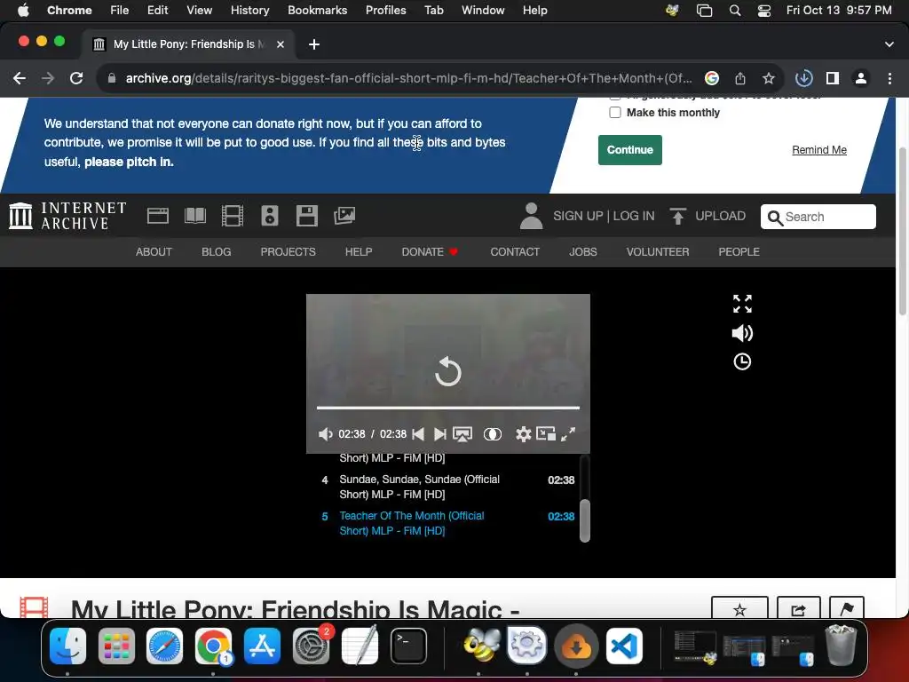Click the page vertical scrollbar

pos(902,232)
